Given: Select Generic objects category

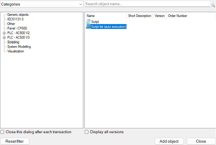Looking at the screenshot, I should click(x=18, y=15).
